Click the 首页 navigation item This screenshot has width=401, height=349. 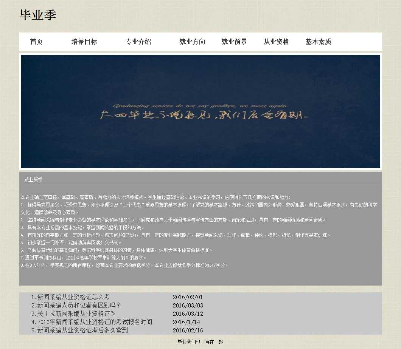(36, 42)
